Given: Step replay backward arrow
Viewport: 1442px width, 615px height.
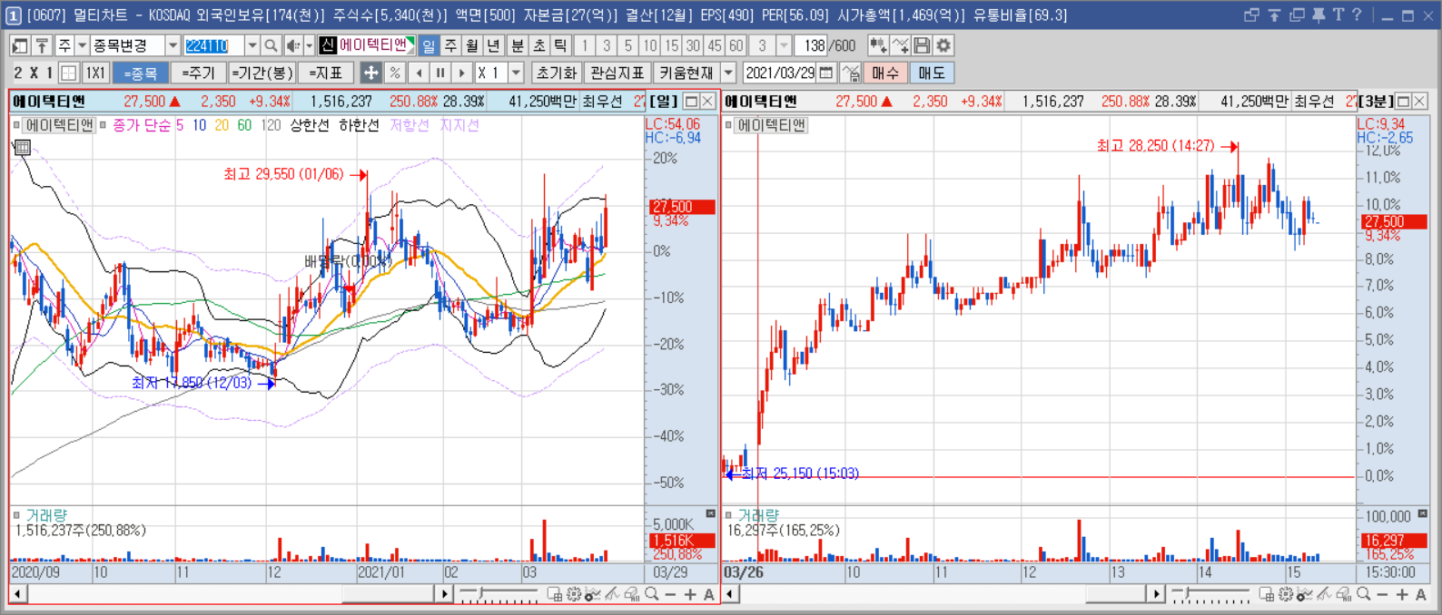Looking at the screenshot, I should (419, 73).
